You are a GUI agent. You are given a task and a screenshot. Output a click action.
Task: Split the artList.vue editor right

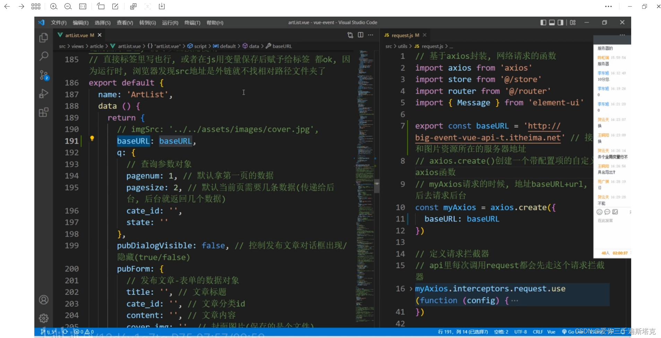(361, 35)
